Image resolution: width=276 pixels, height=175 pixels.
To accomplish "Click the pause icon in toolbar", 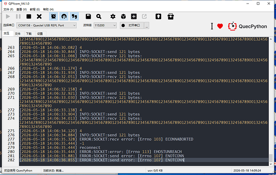I will [18, 16].
